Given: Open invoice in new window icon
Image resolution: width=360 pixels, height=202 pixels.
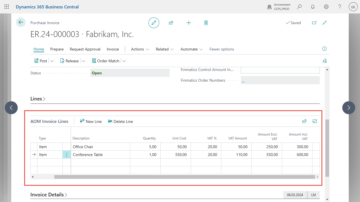Looking at the screenshot, I should pos(314,23).
